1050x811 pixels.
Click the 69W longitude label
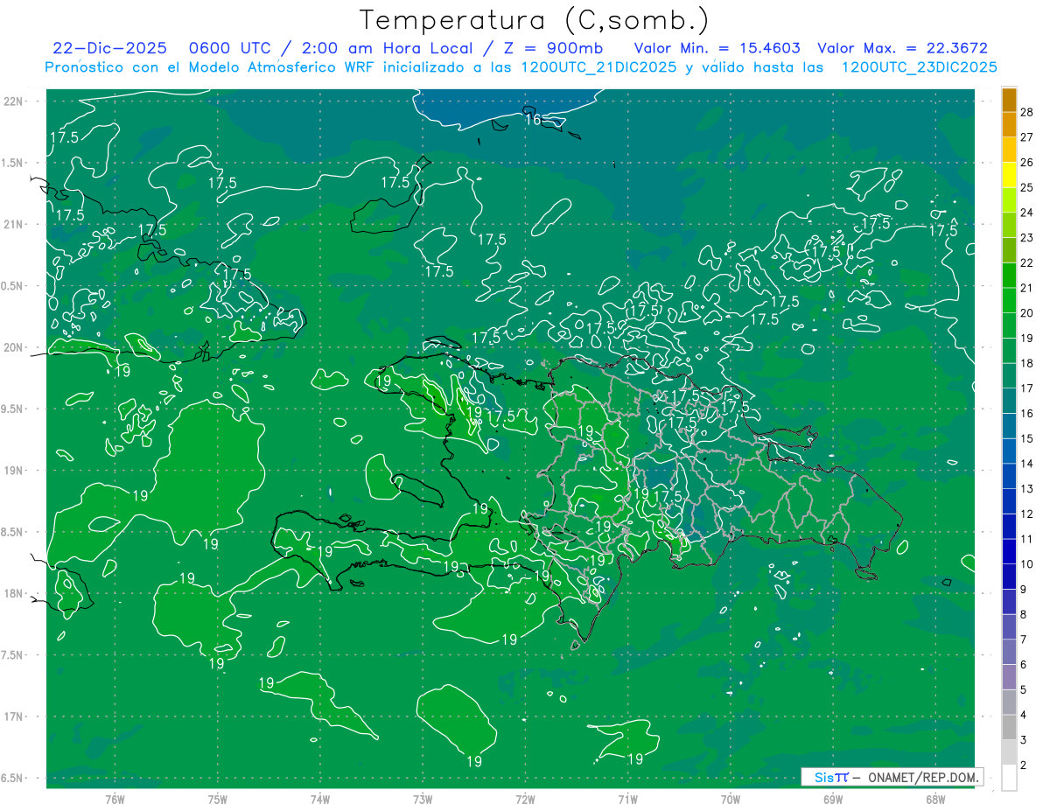point(833,799)
